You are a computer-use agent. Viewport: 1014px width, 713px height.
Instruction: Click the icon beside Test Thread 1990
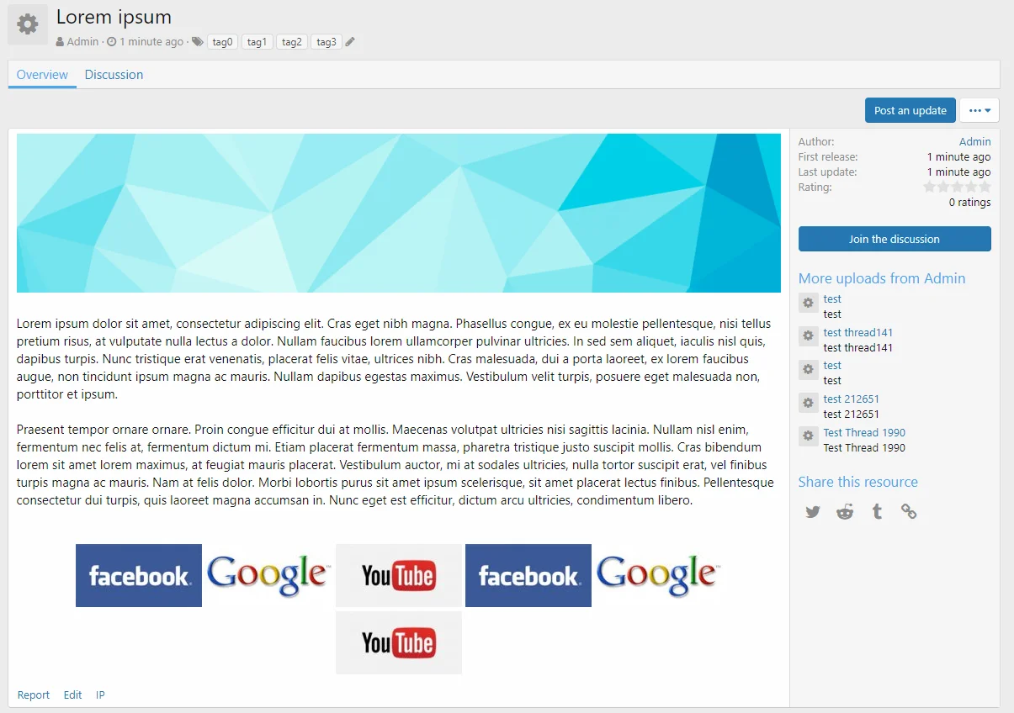(808, 436)
